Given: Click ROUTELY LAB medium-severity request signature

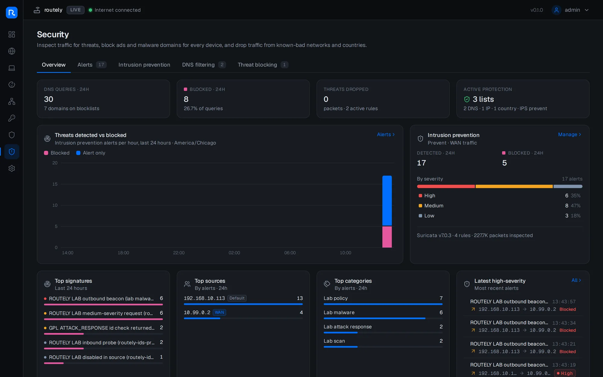Looking at the screenshot, I should pyautogui.click(x=103, y=315).
